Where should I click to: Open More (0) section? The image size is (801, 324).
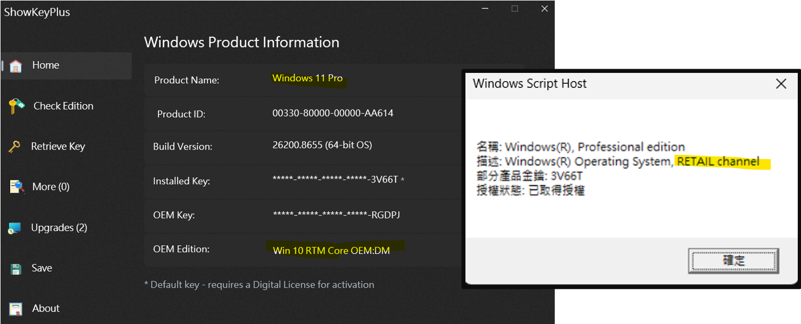coord(51,187)
